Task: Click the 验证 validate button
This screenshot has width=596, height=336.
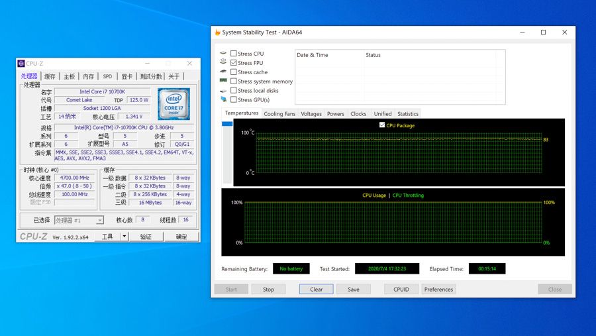Action: (146, 237)
